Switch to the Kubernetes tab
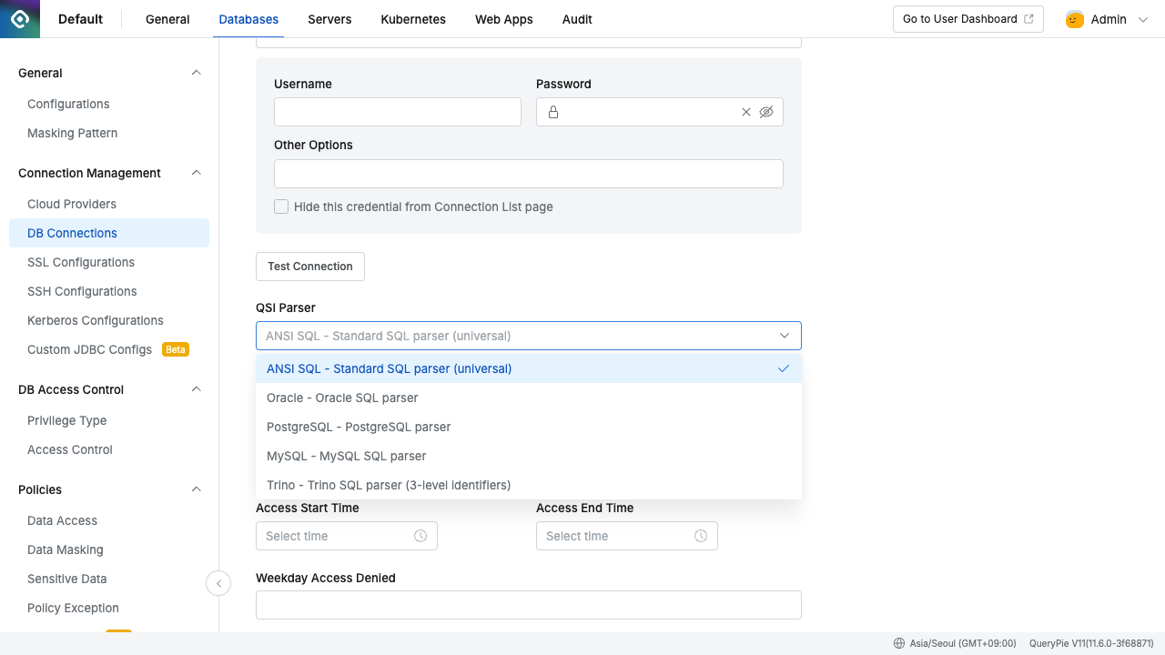 click(413, 19)
